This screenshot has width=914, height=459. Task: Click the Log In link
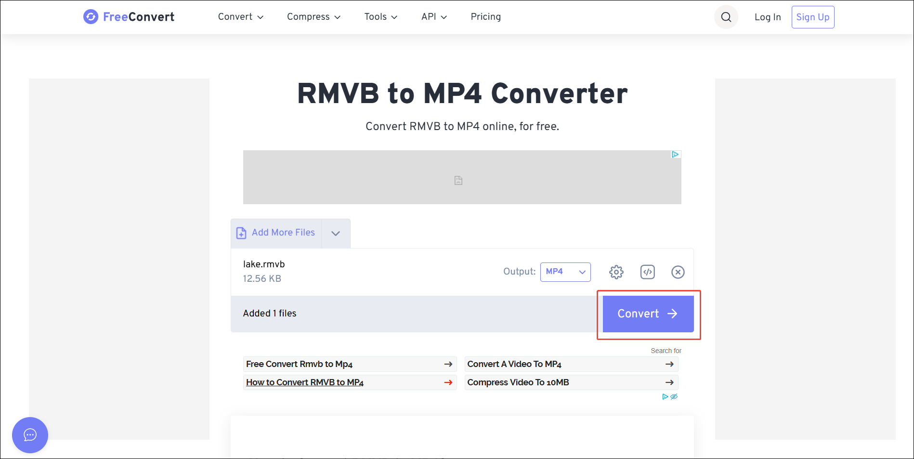(x=767, y=17)
